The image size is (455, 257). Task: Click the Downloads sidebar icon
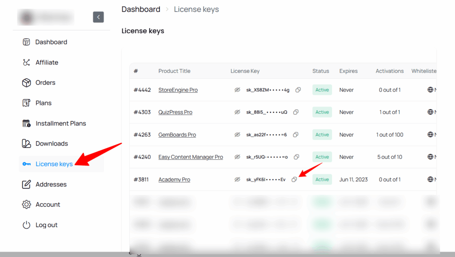pyautogui.click(x=26, y=143)
